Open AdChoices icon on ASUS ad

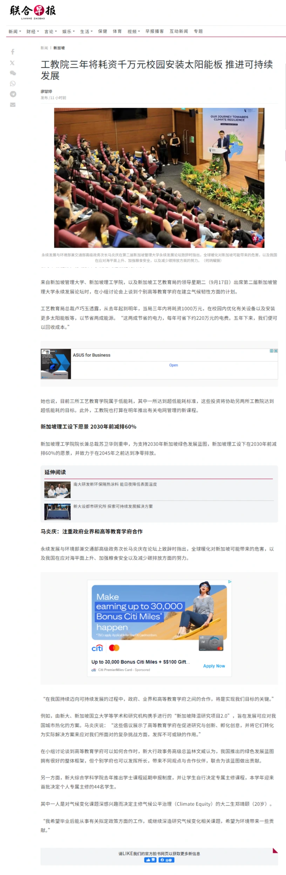point(272,350)
